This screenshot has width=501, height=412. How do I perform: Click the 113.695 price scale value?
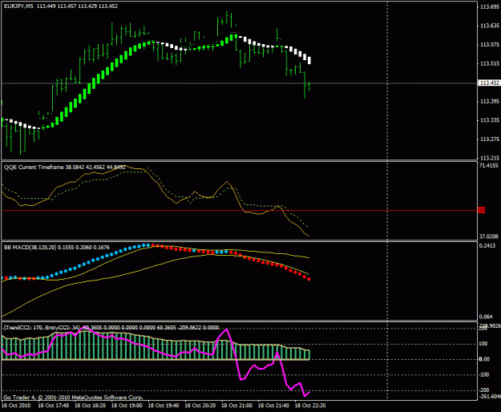(x=490, y=6)
